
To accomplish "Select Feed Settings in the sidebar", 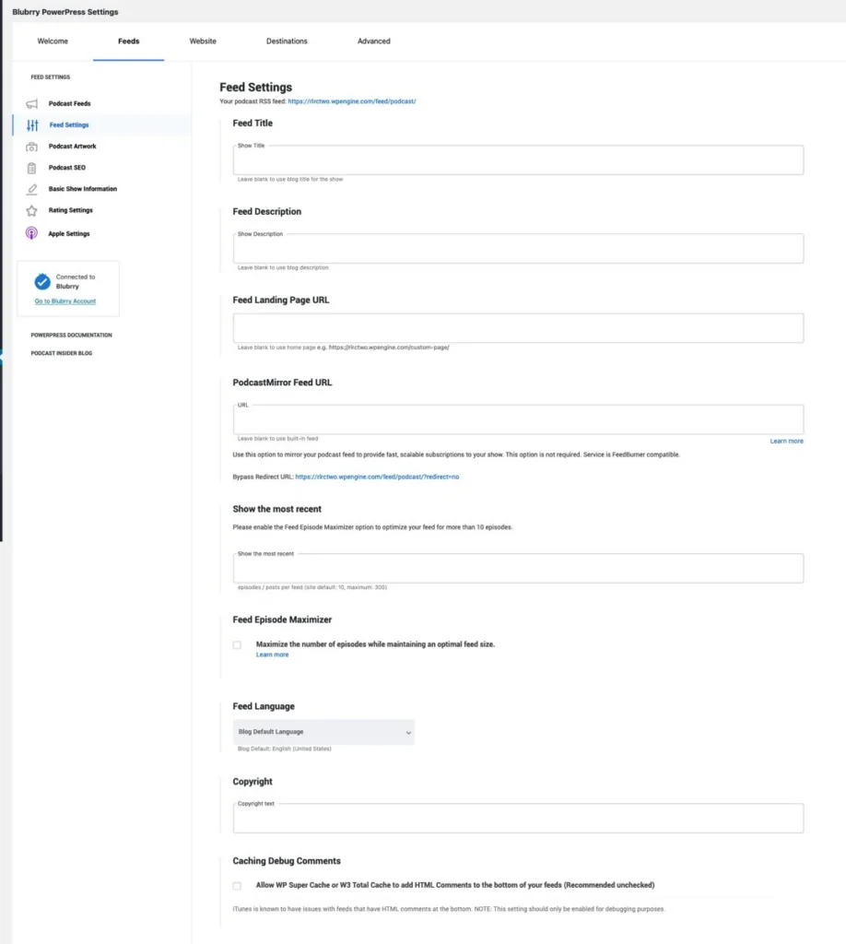I will [69, 124].
